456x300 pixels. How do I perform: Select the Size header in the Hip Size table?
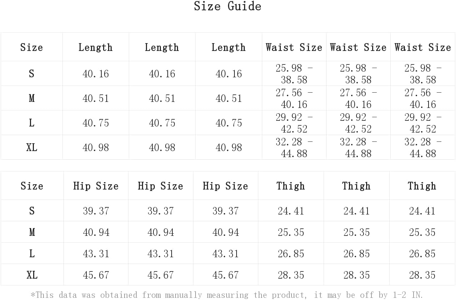click(32, 186)
